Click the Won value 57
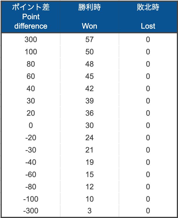Image resolution: width=178 pixels, height=218 pixels. [90, 39]
